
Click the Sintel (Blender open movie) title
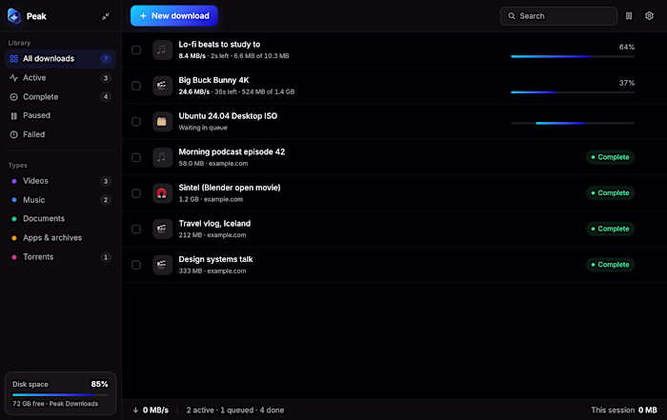pyautogui.click(x=230, y=188)
